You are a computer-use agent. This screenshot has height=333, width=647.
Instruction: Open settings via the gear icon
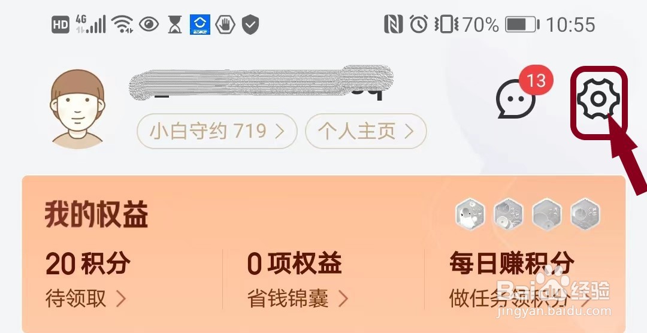598,99
